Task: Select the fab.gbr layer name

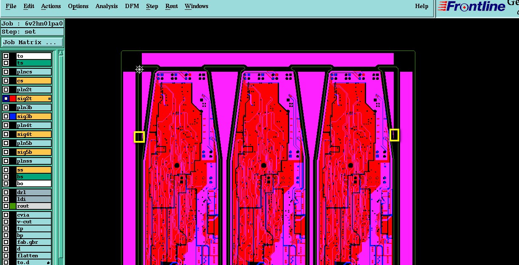Action: [34, 242]
